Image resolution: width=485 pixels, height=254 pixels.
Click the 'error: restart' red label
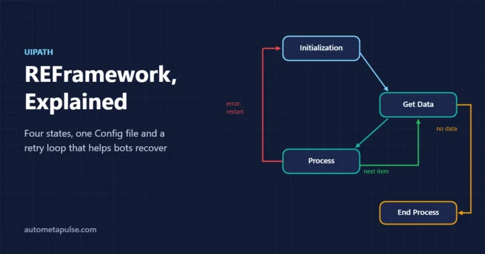pyautogui.click(x=235, y=108)
